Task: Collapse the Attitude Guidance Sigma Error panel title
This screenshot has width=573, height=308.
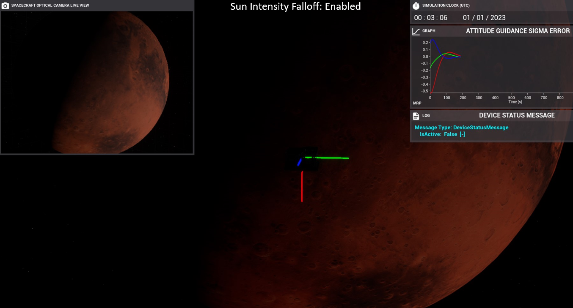Action: (518, 31)
